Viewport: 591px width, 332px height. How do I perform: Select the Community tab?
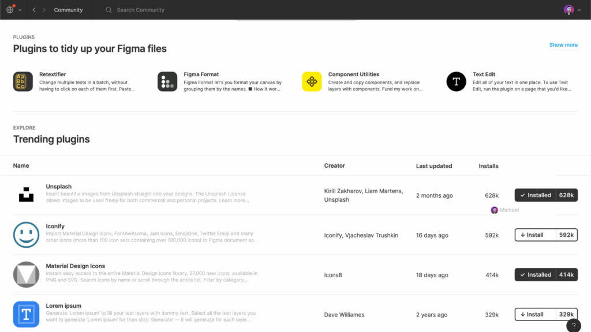(68, 10)
